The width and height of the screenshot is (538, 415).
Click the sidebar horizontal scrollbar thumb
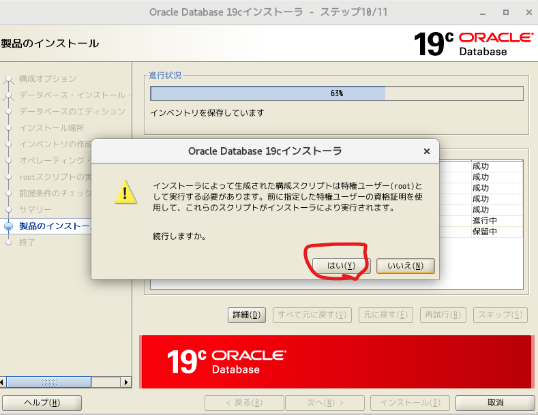tap(48, 382)
